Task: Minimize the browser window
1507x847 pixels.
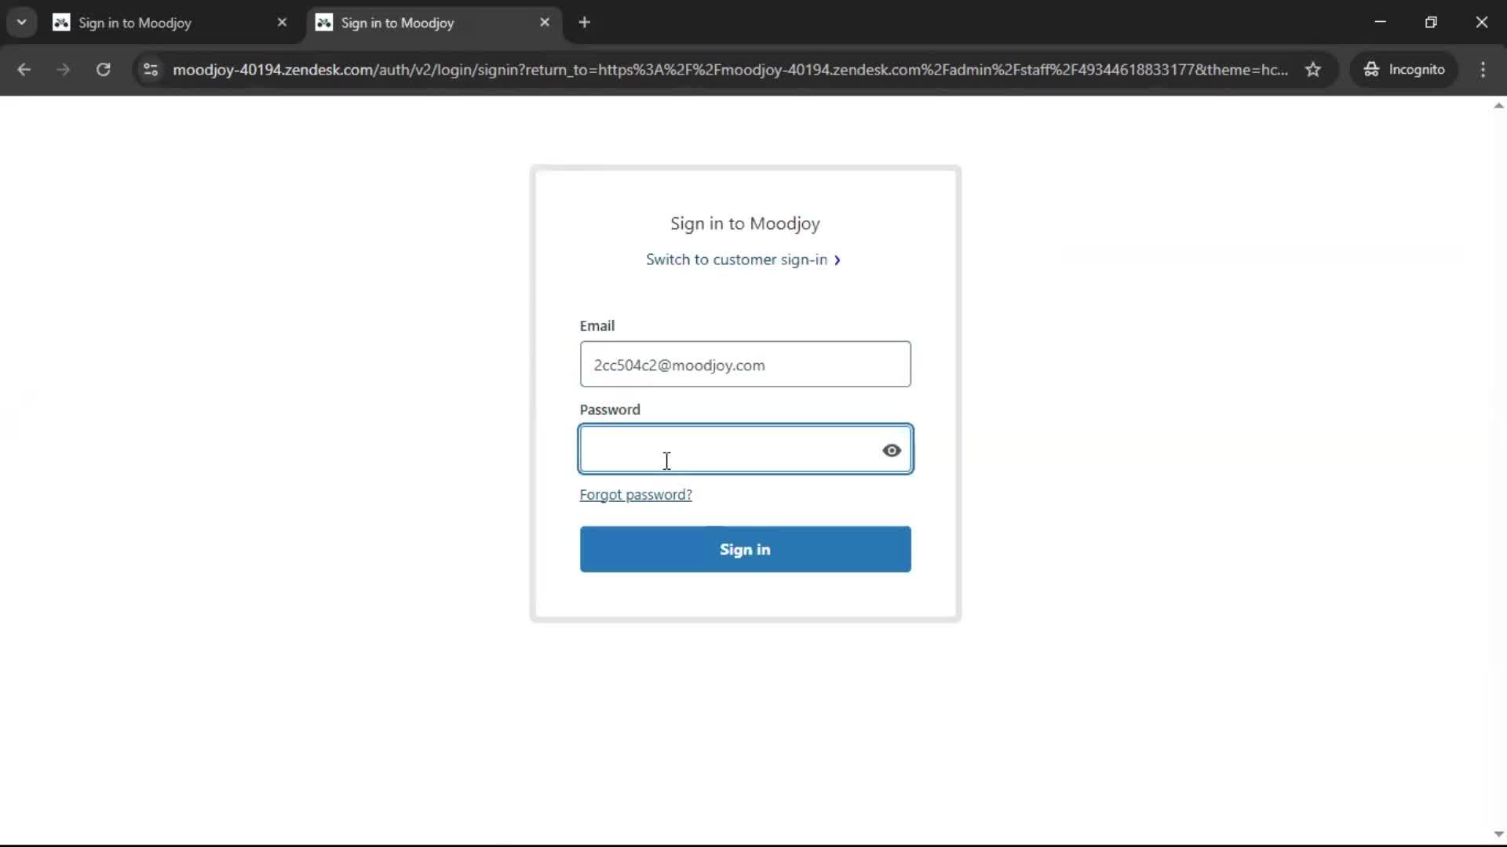Action: point(1380,22)
